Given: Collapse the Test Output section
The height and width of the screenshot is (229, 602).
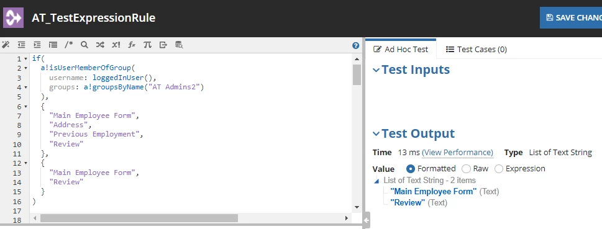Looking at the screenshot, I should tap(376, 133).
